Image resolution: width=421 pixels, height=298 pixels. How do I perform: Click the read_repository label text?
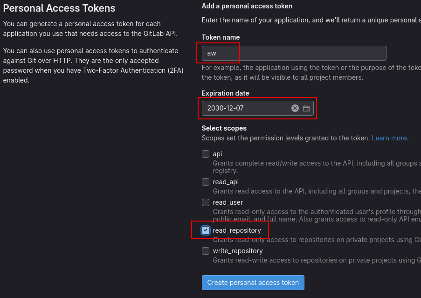coord(237,230)
